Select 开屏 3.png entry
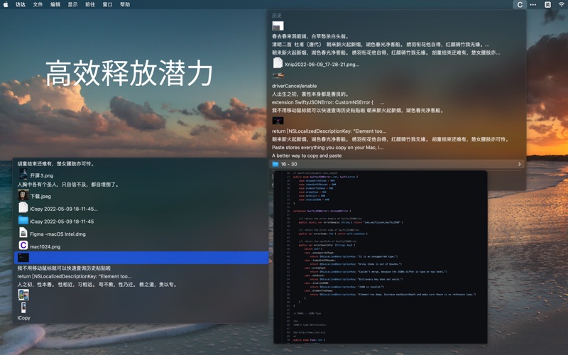 42,175
